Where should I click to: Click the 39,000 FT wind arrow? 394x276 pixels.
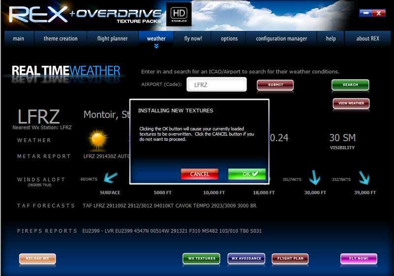(x=364, y=178)
